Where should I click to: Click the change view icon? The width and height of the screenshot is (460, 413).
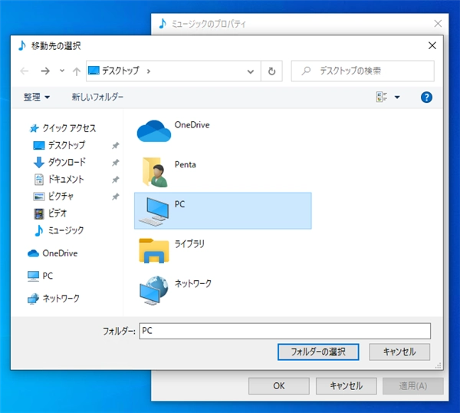(381, 97)
